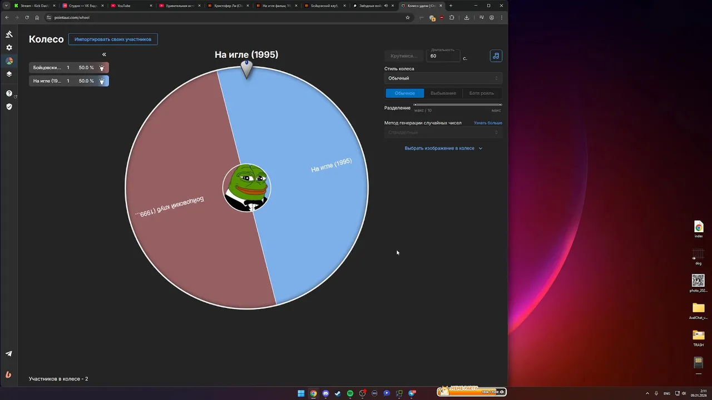The image size is (712, 400).
Task: Open the auction gavel page in sidebar
Action: coord(9,34)
